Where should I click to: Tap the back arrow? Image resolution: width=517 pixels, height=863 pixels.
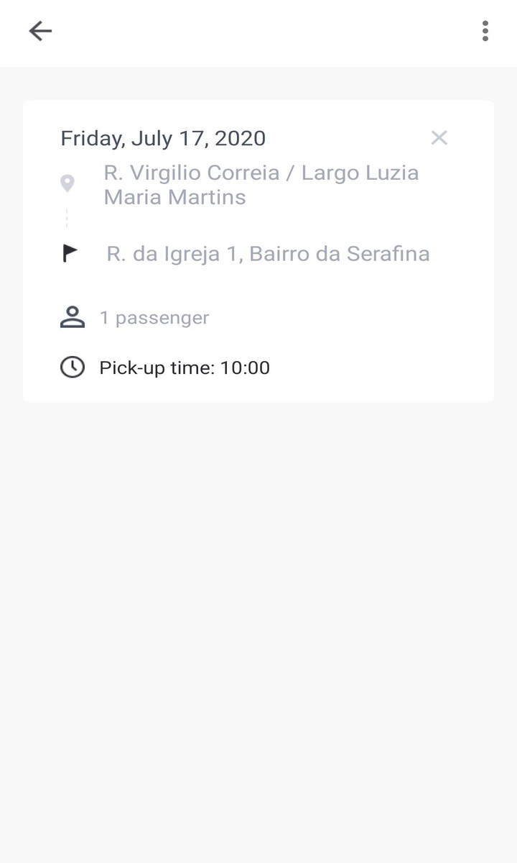[40, 31]
